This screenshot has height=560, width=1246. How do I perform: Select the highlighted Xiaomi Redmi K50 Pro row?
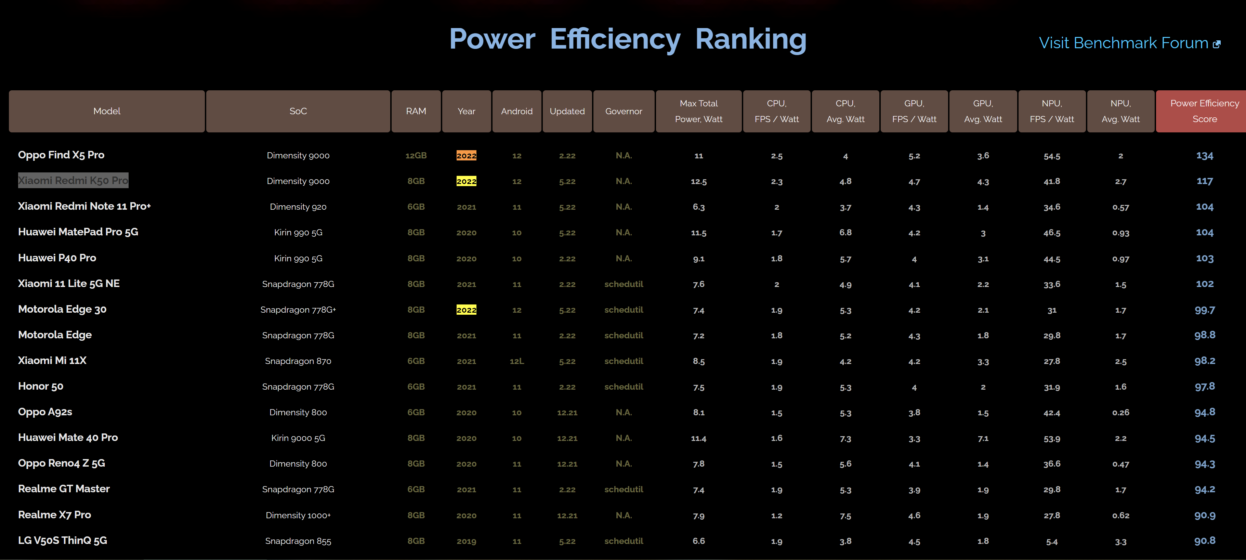[x=73, y=180]
